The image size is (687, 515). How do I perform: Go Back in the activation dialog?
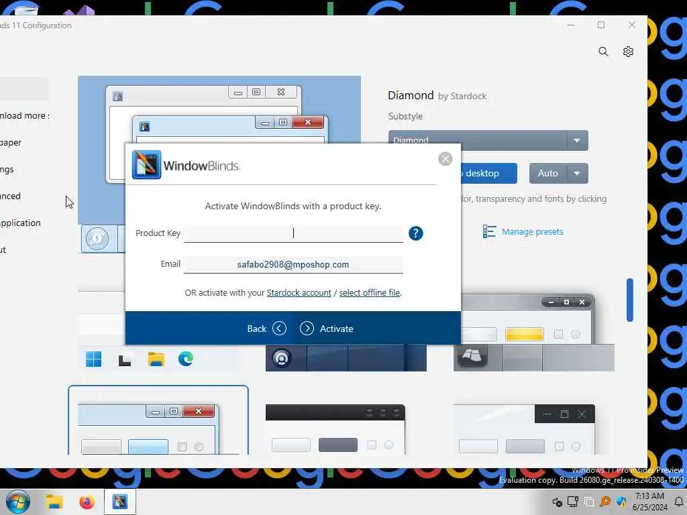266,329
